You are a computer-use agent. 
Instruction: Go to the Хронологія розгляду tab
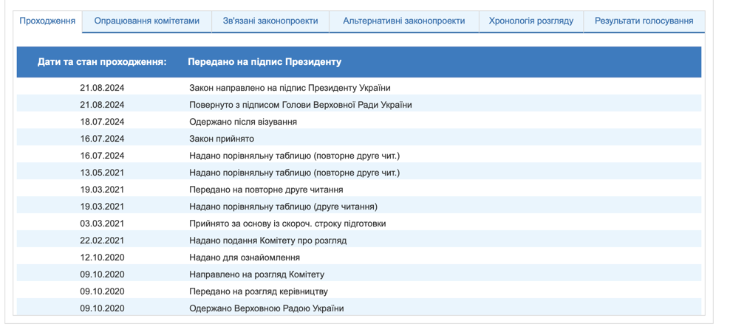531,21
